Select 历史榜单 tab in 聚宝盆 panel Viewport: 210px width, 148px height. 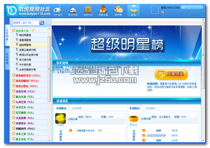[150, 108]
